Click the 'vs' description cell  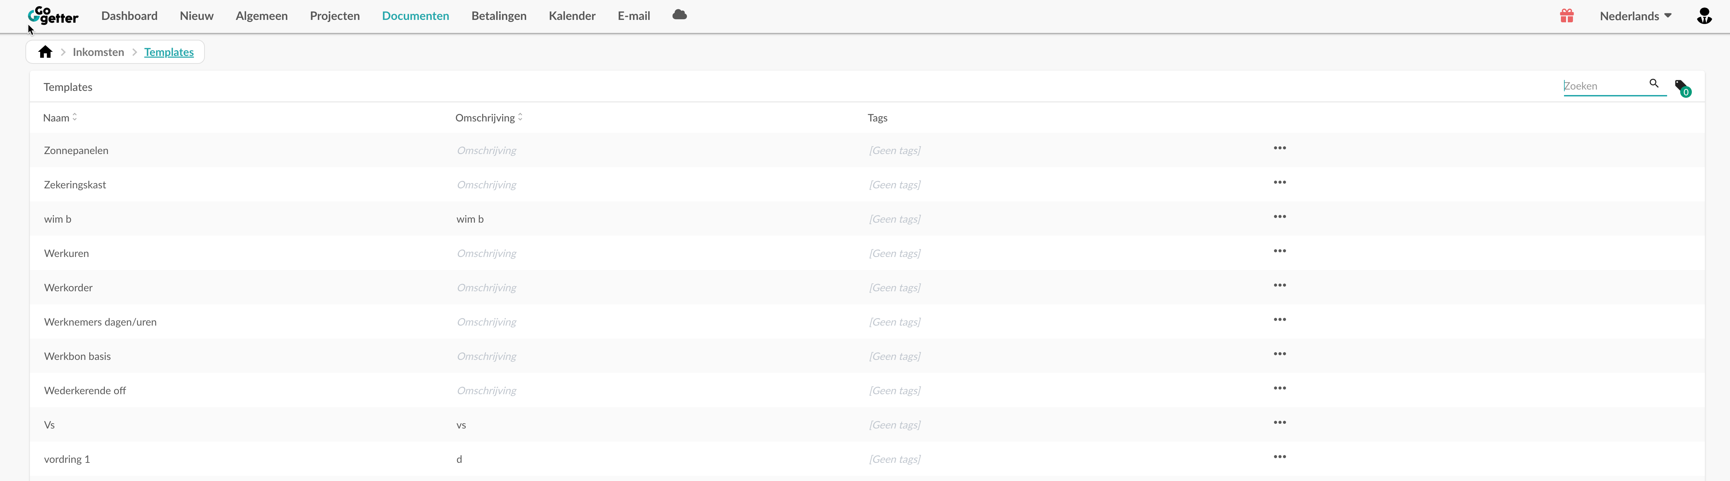[462, 425]
